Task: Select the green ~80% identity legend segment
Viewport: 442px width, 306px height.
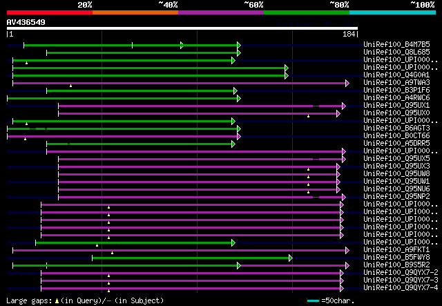Action: [307, 12]
